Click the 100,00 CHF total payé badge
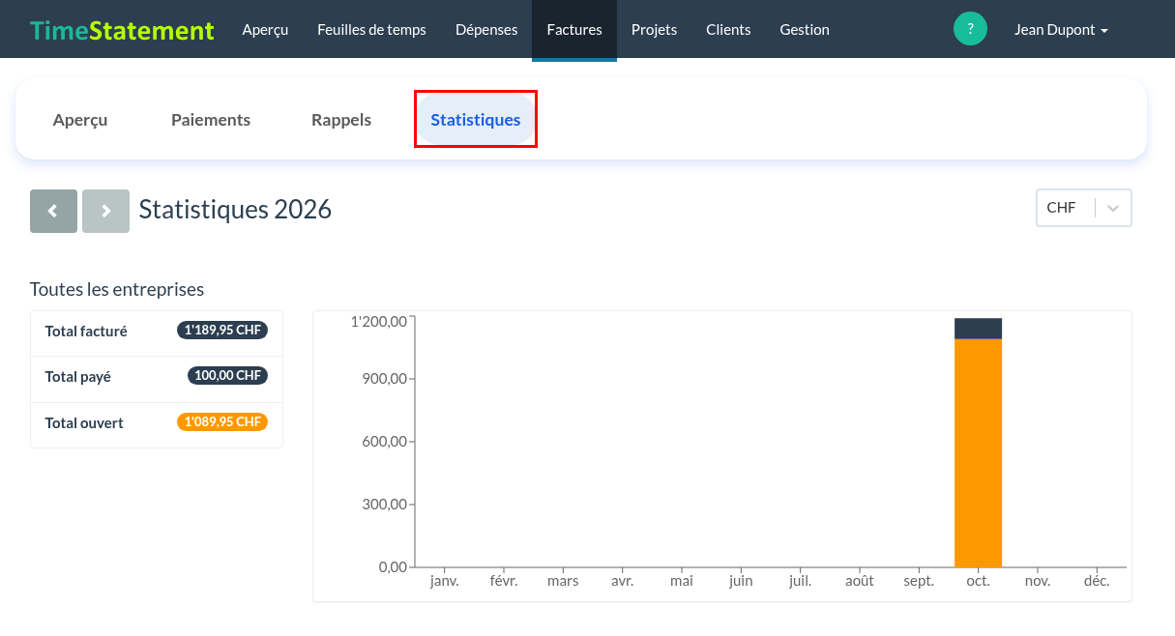The width and height of the screenshot is (1175, 636). (227, 376)
